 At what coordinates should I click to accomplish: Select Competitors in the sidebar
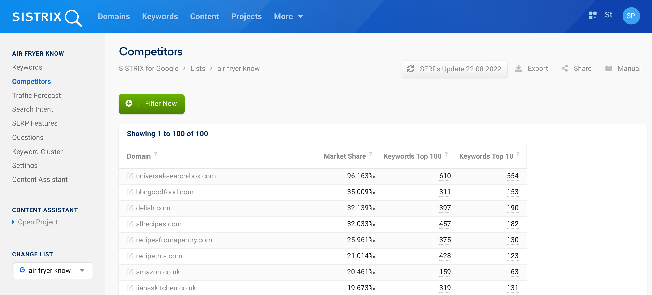(x=31, y=81)
